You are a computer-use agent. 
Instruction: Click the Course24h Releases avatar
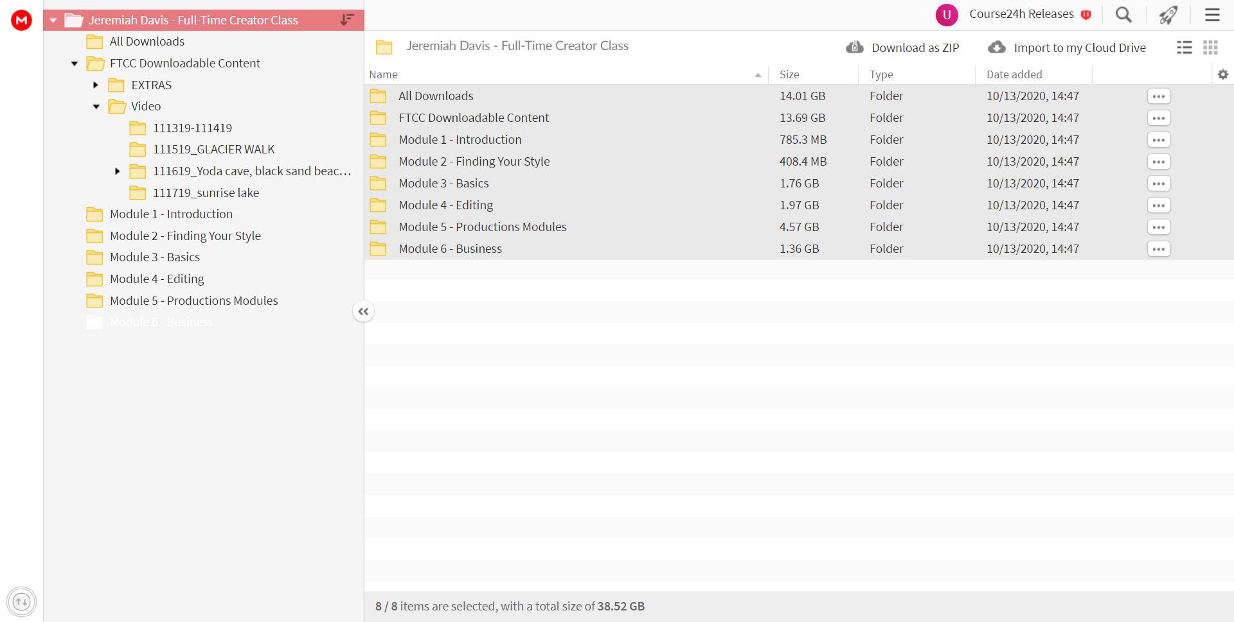click(x=946, y=15)
